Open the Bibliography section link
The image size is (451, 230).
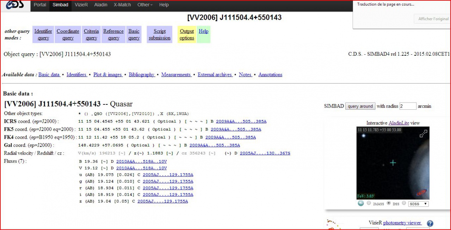[142, 74]
